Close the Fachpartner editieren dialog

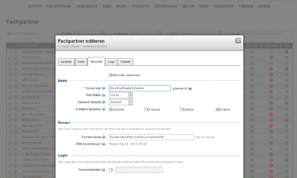click(x=238, y=40)
